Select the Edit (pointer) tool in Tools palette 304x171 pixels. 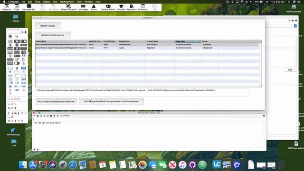tap(17, 36)
